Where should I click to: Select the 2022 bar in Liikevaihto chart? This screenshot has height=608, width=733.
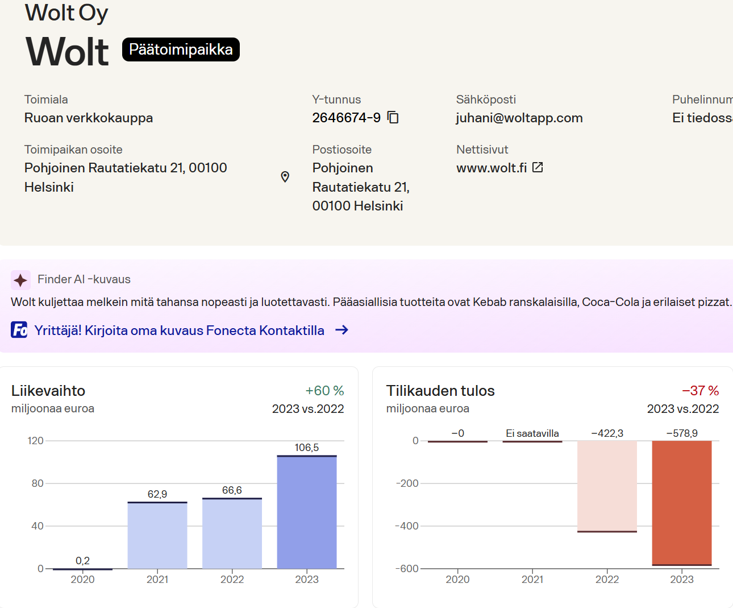tap(232, 533)
